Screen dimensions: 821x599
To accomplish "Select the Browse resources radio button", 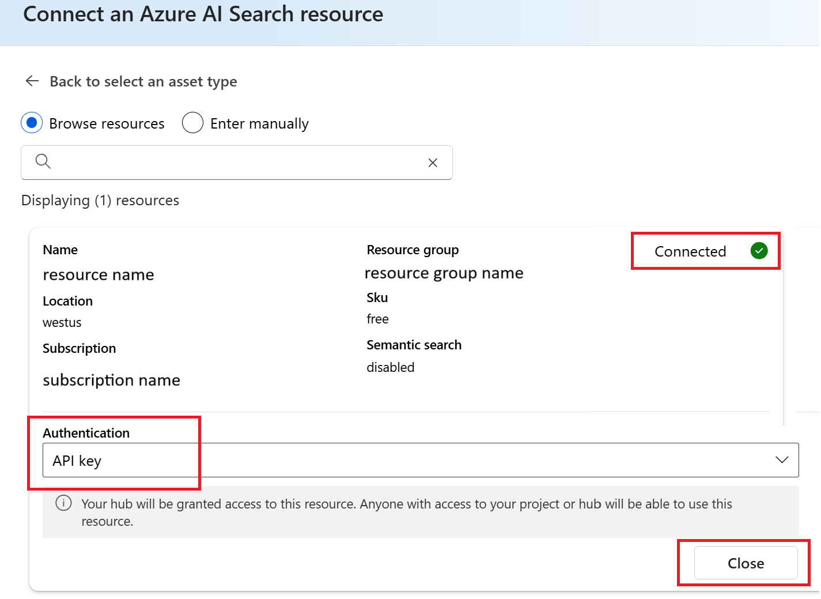I will 32,123.
